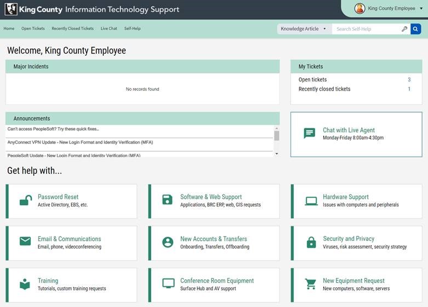Click the Password Reset padlock icon

(25, 201)
